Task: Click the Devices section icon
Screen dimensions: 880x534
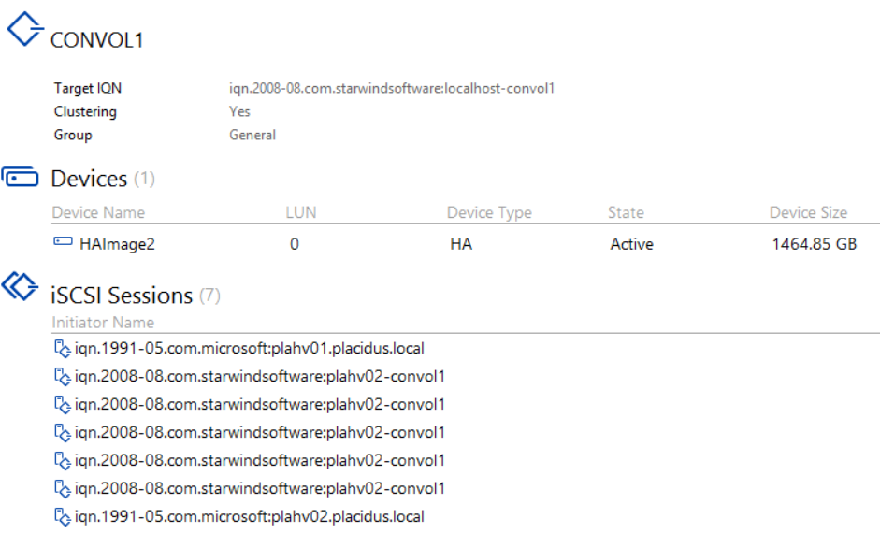Action: [20, 177]
